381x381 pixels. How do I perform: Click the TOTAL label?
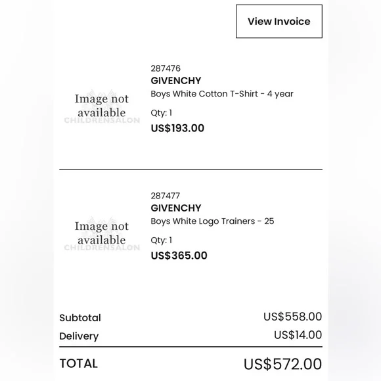pos(78,363)
